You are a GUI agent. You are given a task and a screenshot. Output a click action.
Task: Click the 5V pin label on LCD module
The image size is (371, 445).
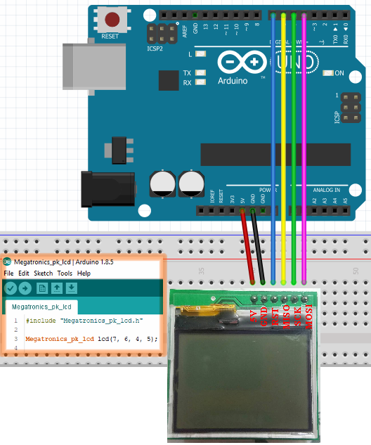click(254, 316)
